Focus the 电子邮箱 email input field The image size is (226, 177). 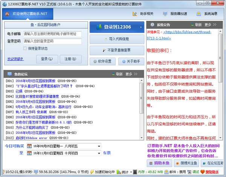click(52, 34)
